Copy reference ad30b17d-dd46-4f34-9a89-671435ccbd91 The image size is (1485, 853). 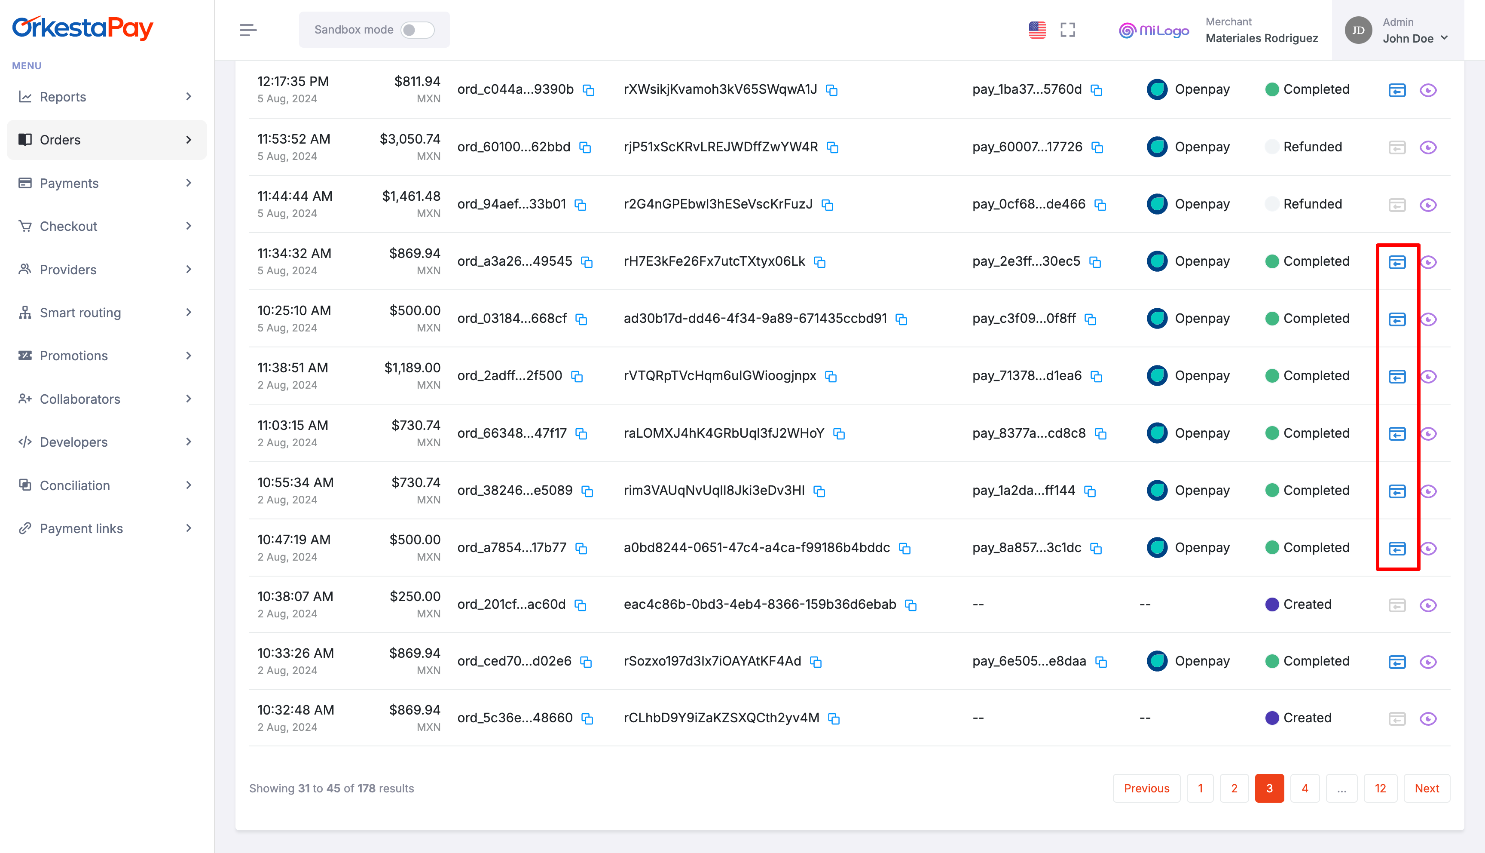click(901, 319)
